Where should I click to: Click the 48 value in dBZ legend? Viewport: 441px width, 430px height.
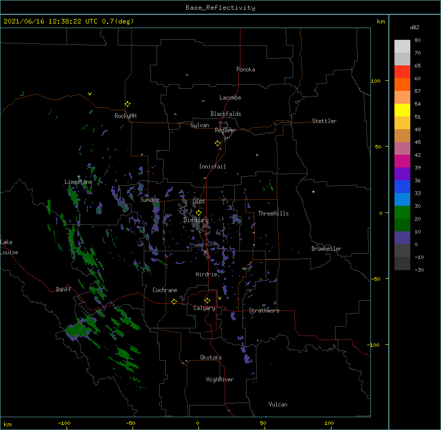417,129
